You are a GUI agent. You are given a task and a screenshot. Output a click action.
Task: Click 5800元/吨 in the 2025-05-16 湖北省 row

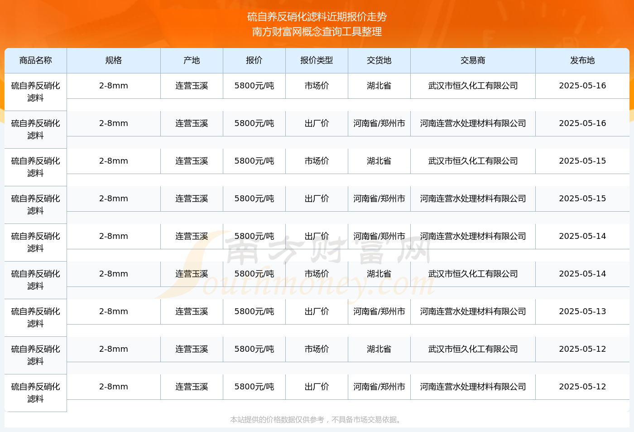[x=255, y=86]
